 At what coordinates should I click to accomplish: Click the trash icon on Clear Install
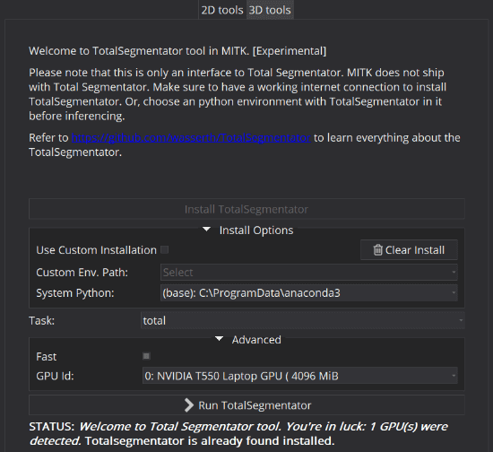tap(377, 250)
